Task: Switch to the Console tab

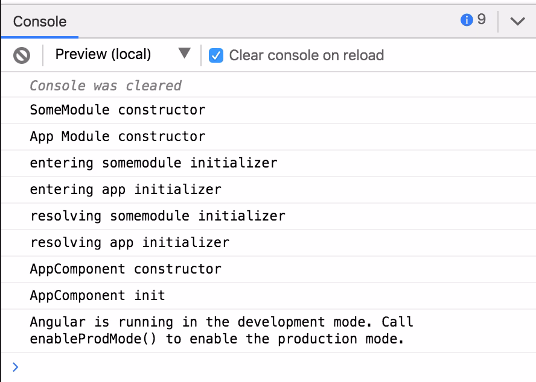Action: 40,22
